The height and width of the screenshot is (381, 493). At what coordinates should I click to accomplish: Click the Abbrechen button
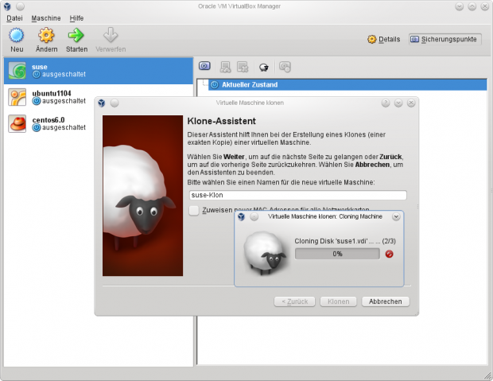[385, 301]
